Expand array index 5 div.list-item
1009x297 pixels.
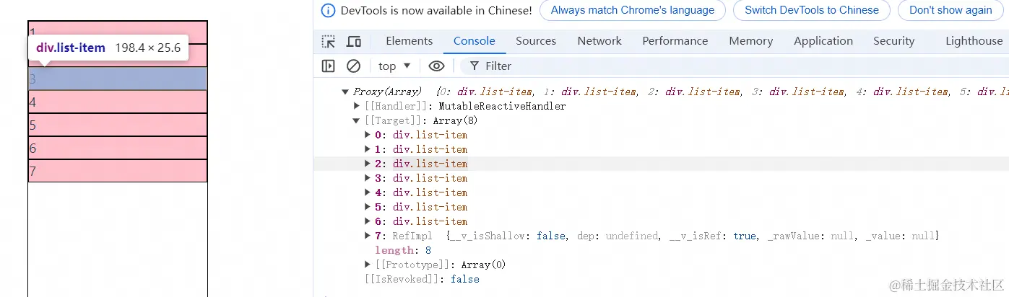click(x=369, y=207)
